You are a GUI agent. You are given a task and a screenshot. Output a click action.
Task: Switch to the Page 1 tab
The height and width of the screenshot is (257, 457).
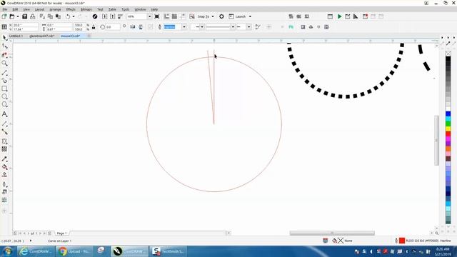(x=62, y=233)
